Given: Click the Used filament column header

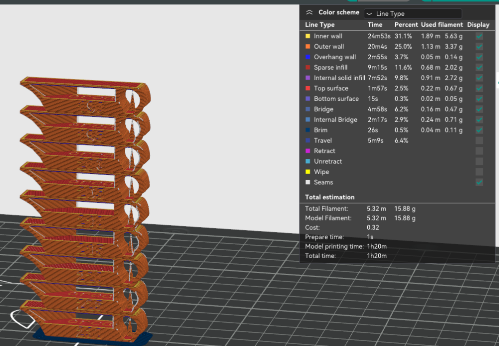Looking at the screenshot, I should coord(442,25).
